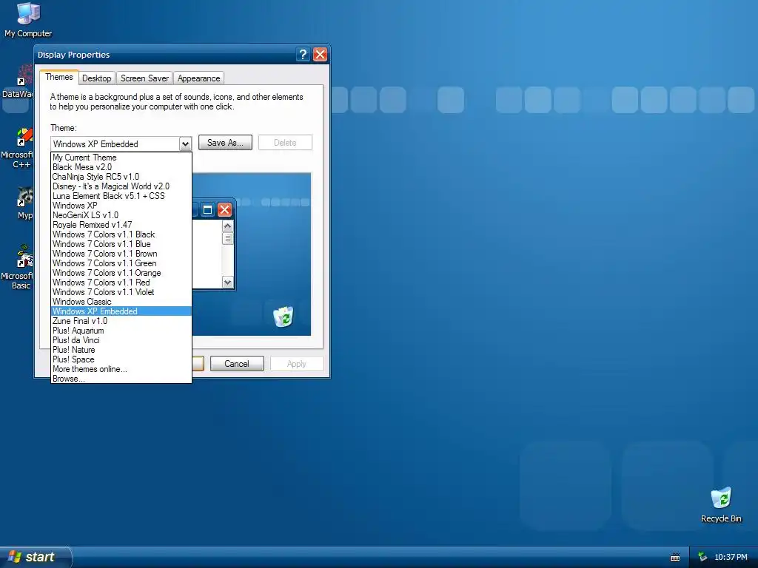This screenshot has height=568, width=758.
Task: Open the Myp raccoon desktop shortcut
Action: pyautogui.click(x=23, y=203)
